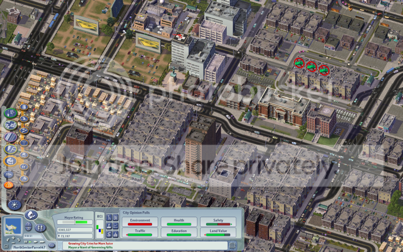Screen dimensions: 403x252
Task: Open the options ellipsis button
Action: [51, 245]
